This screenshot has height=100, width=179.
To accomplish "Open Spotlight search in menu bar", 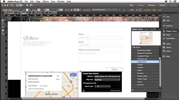I will (x=170, y=1).
